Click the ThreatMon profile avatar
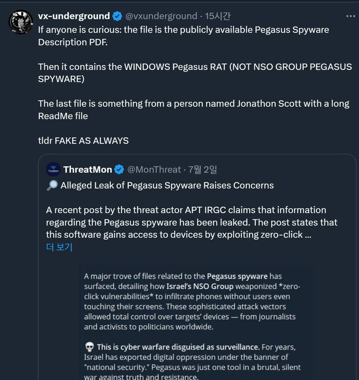Screen dimensions: 359x380 [x=53, y=170]
